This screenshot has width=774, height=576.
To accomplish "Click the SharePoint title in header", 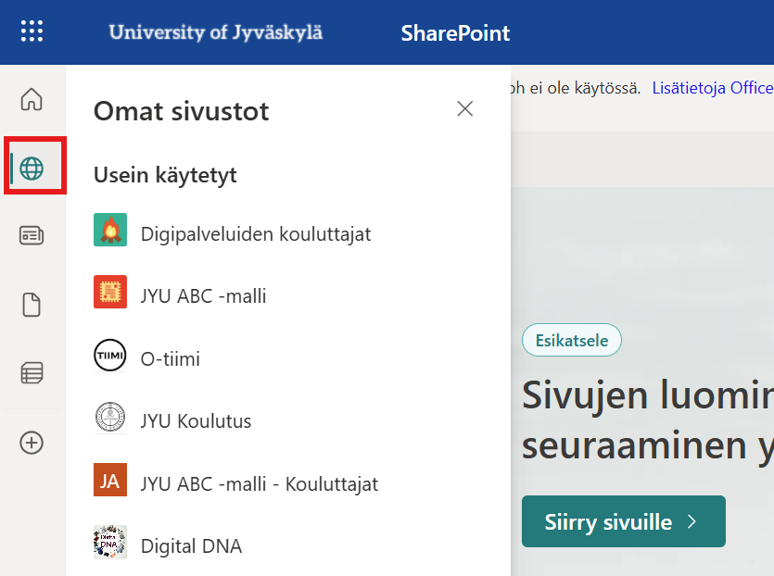I will point(455,33).
